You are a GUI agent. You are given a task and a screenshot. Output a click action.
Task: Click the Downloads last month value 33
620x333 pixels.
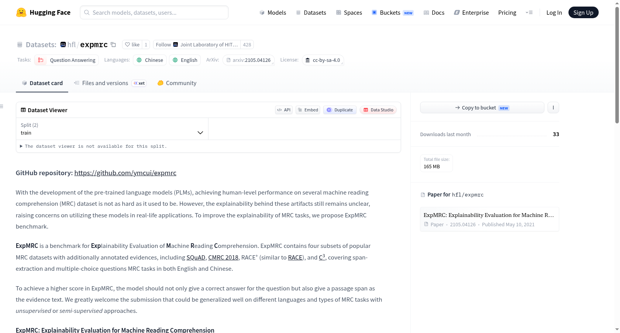coord(556,134)
